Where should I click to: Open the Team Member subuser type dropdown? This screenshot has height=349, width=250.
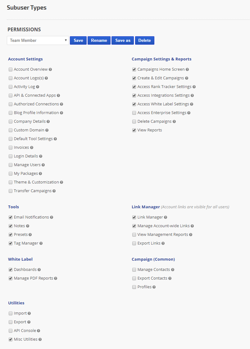38,41
